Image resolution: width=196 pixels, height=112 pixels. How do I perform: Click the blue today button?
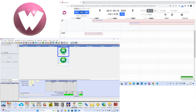[122, 14]
